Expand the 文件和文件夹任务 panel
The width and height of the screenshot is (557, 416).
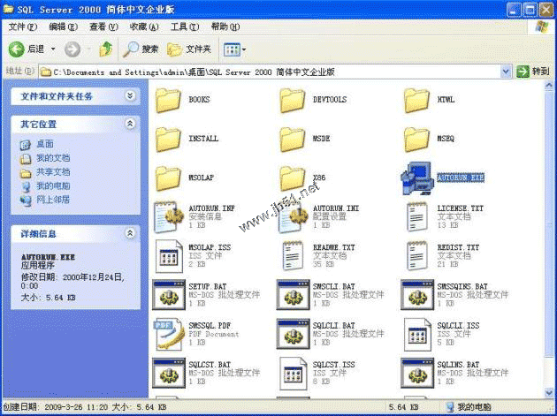pos(130,95)
